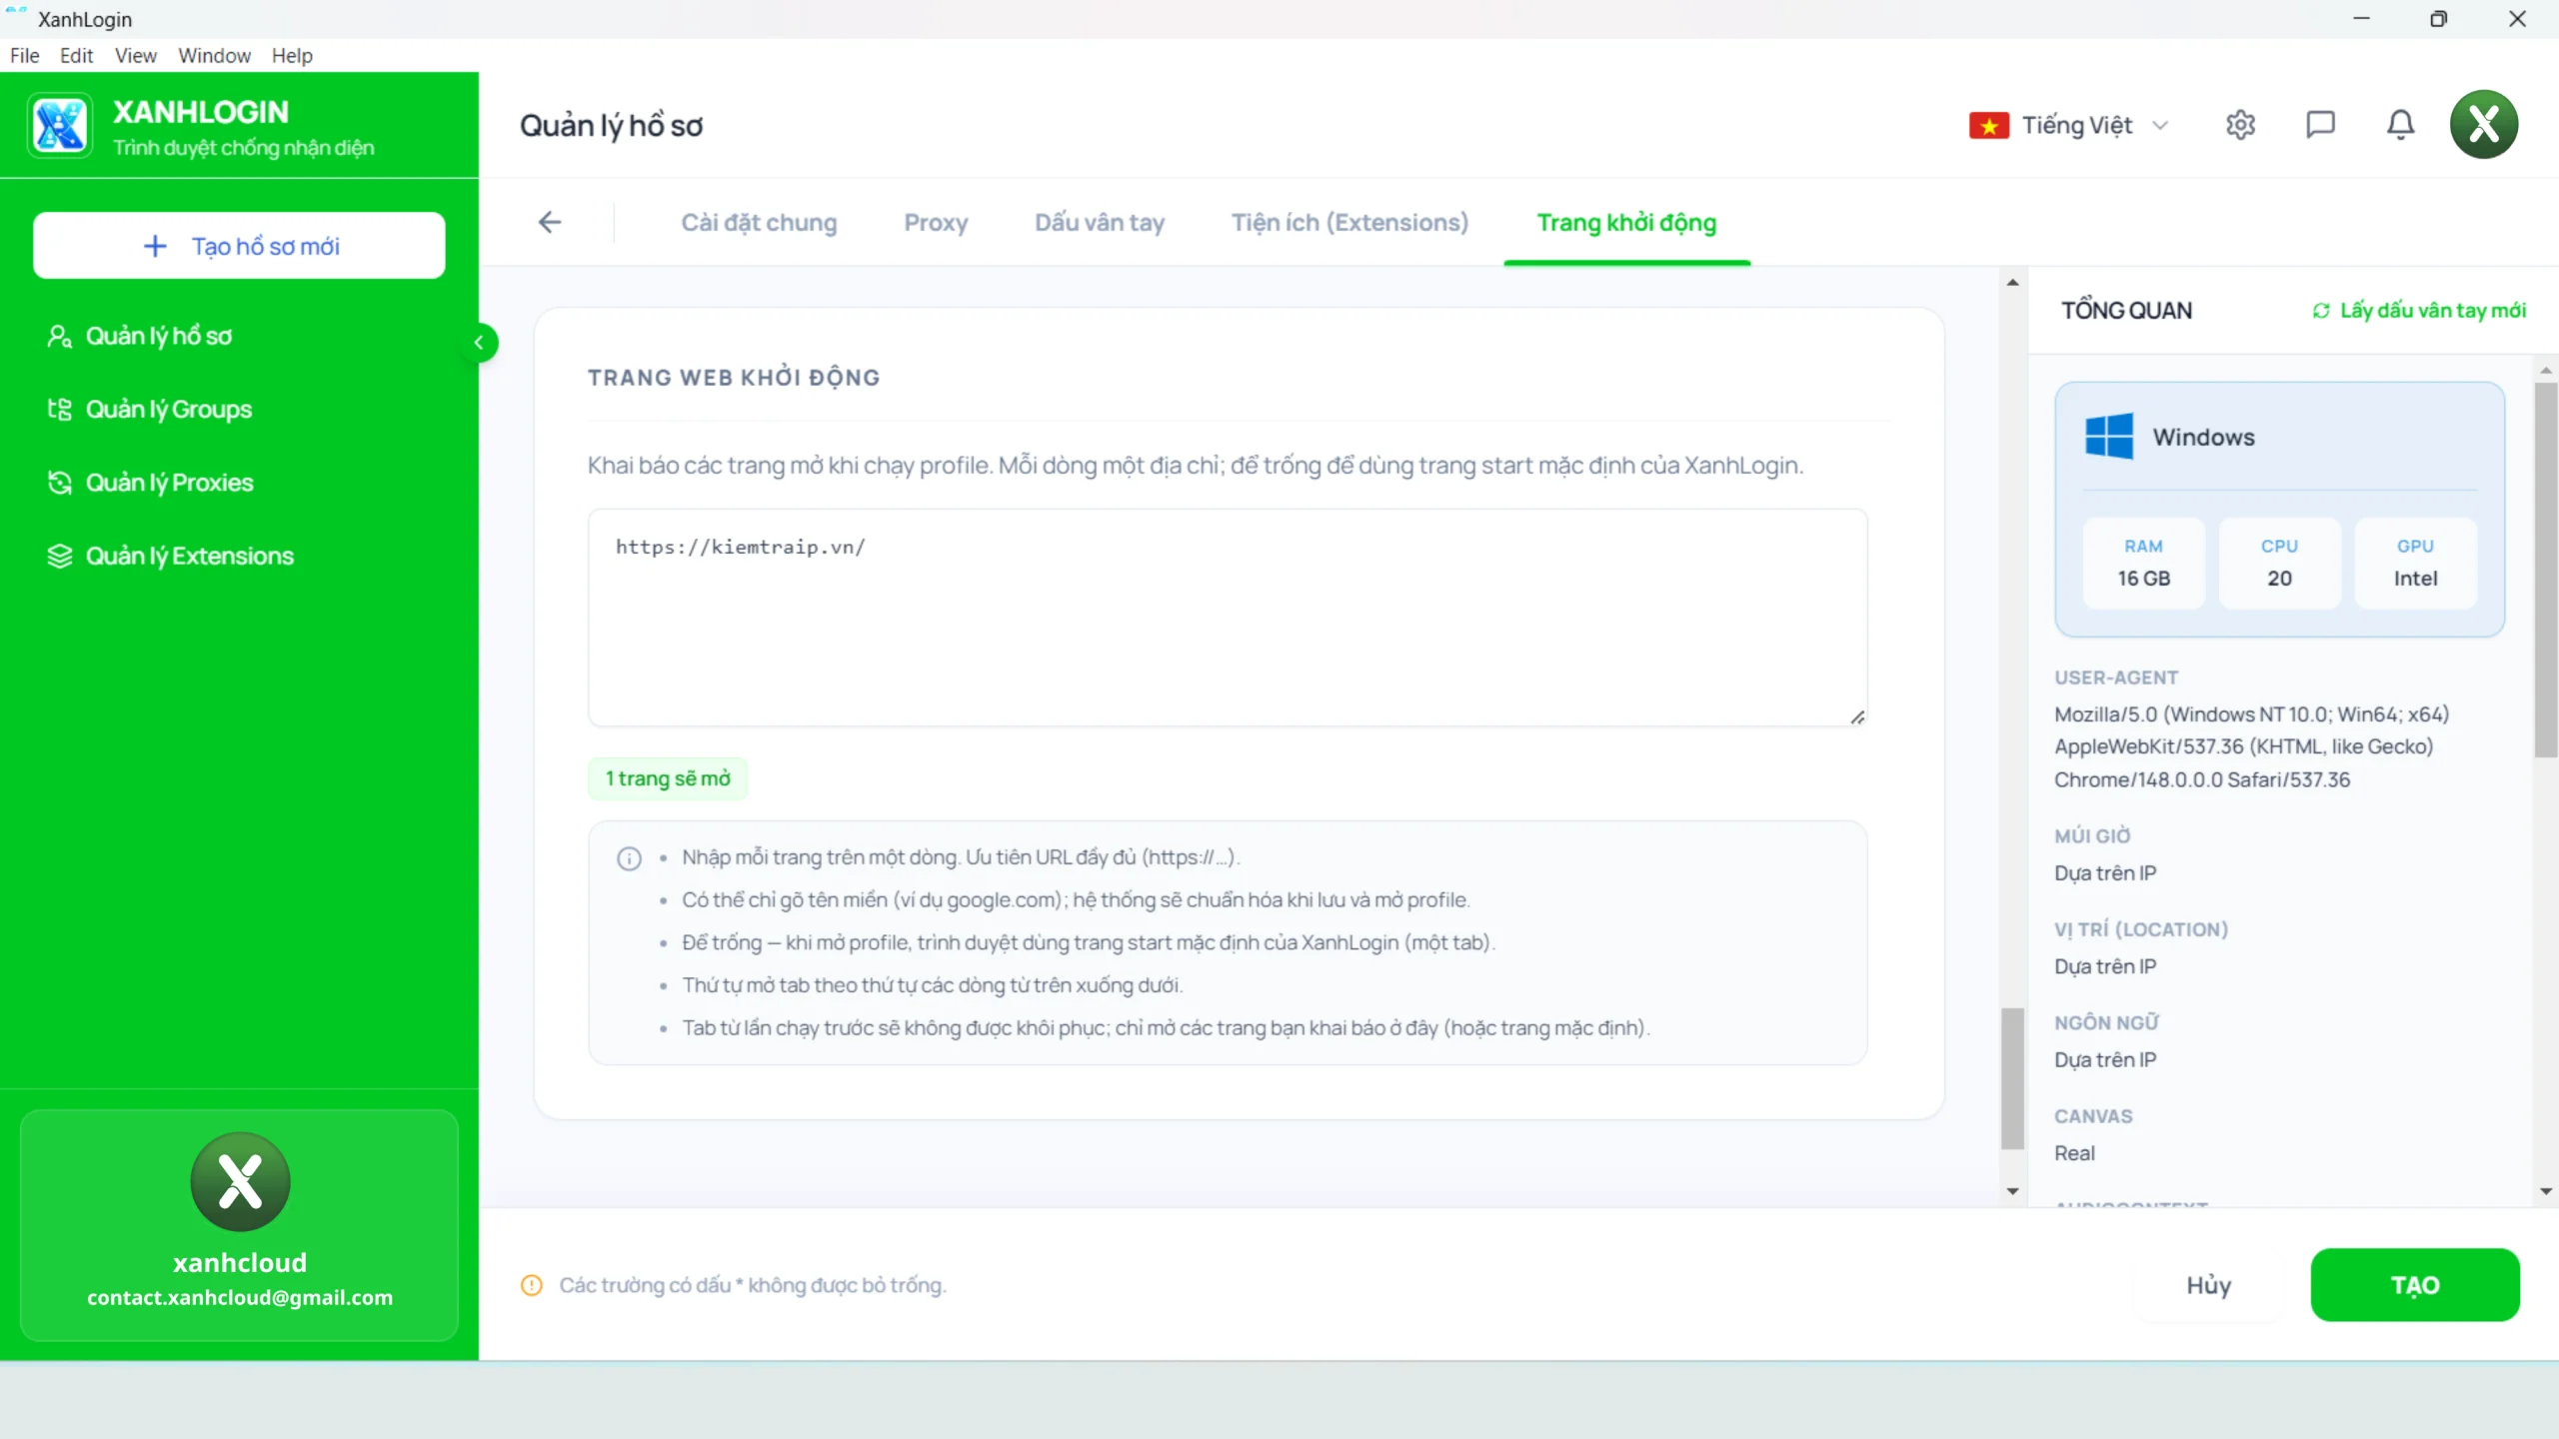2559x1439 pixels.
Task: Click Lấy dấu vân tay mới link
Action: click(2433, 311)
